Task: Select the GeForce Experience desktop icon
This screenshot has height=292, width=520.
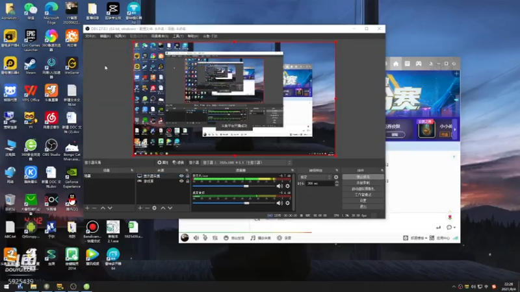Action: 71,177
